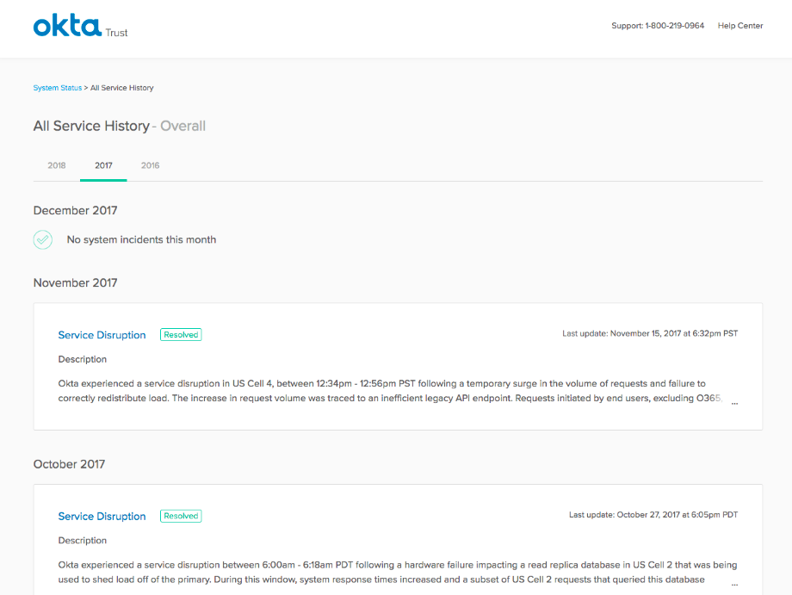The height and width of the screenshot is (595, 792).
Task: Open October 2017 Service Disruption incident
Action: tap(102, 517)
